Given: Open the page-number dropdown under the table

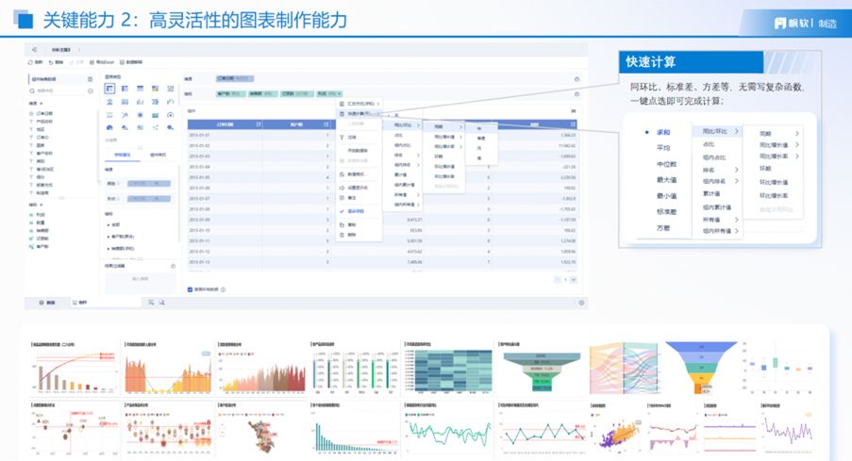Looking at the screenshot, I should coord(574,280).
